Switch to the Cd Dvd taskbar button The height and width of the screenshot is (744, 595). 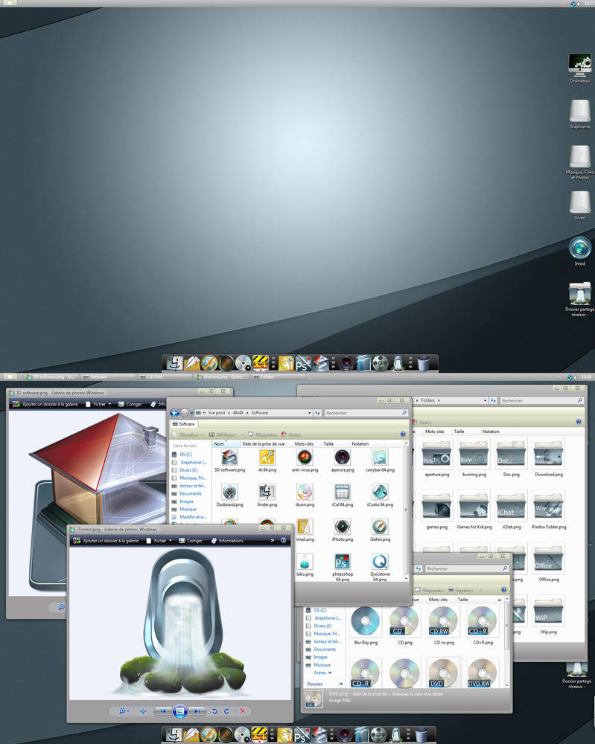pyautogui.click(x=165, y=376)
